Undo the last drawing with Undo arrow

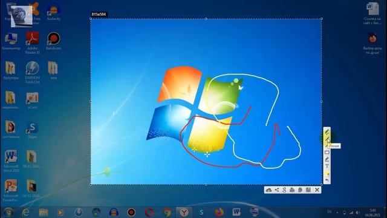click(x=327, y=180)
